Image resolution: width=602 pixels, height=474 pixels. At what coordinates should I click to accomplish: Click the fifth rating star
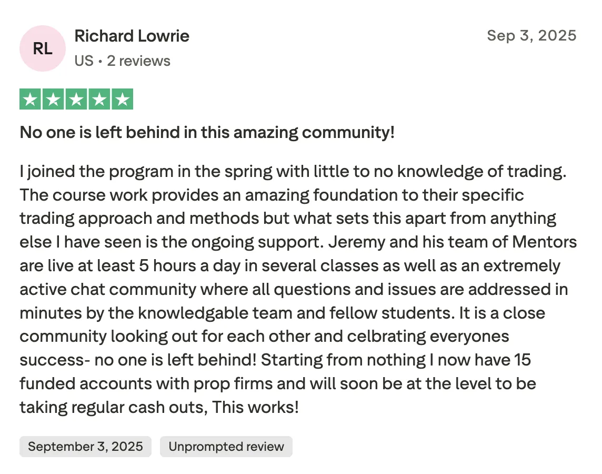click(123, 99)
